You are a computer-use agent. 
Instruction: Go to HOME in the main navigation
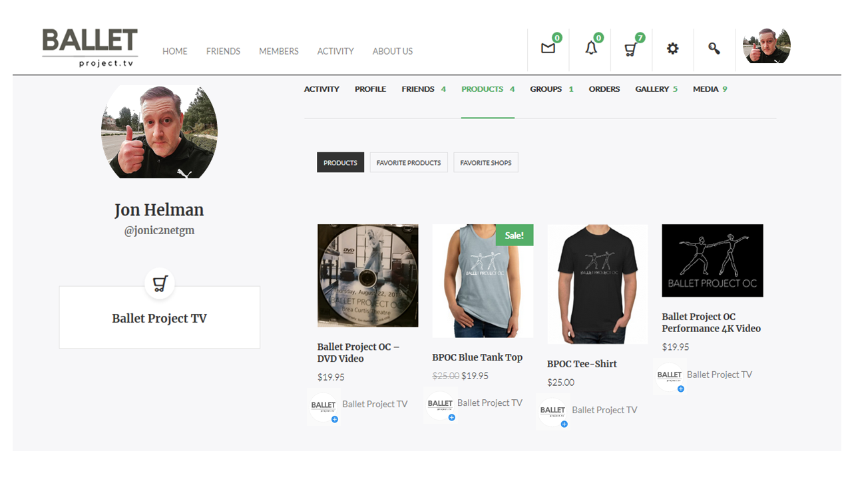coord(175,51)
